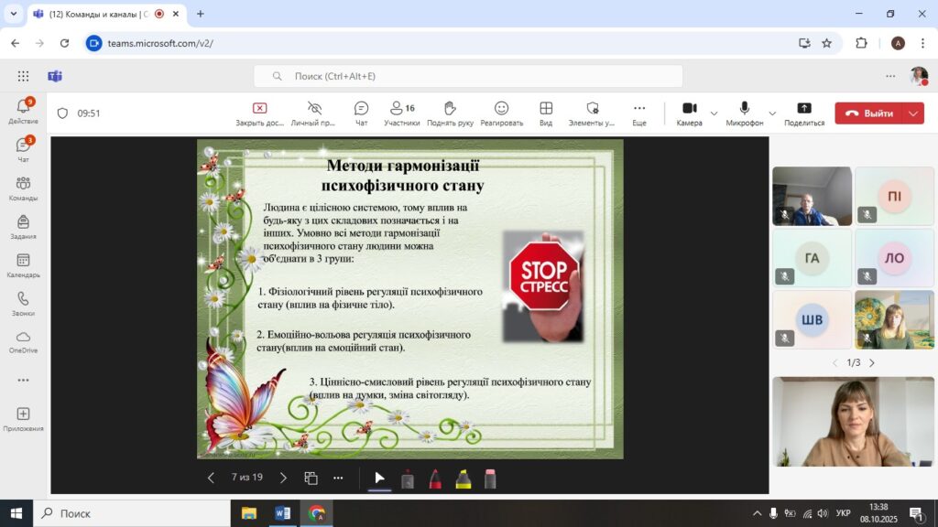Screen dimensions: 938x527
Task: Toggle Личный просмотр private view
Action: [314, 113]
